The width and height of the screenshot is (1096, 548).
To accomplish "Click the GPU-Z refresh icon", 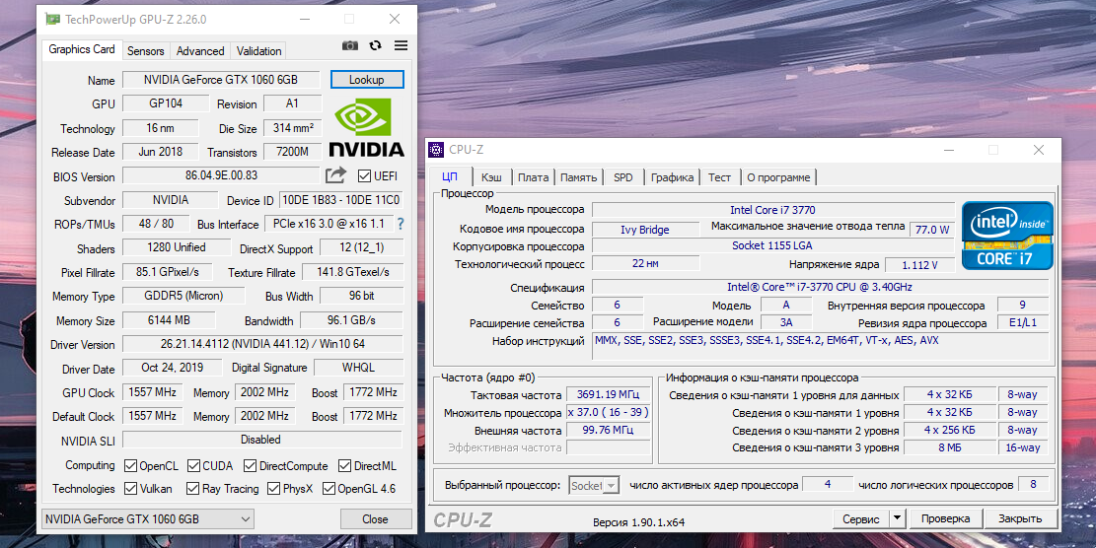I will (375, 45).
